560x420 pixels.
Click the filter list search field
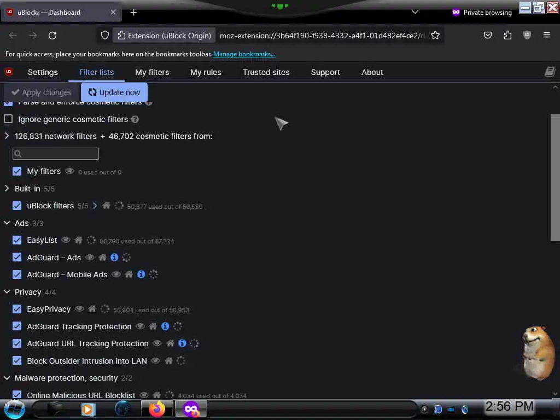pos(56,154)
